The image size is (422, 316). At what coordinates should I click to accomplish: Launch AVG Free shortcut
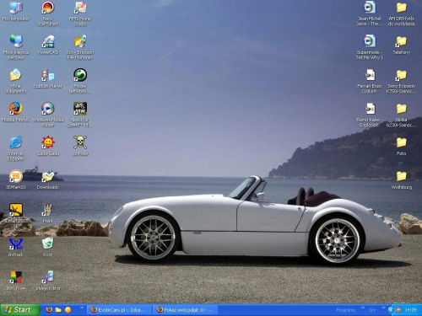point(16,277)
